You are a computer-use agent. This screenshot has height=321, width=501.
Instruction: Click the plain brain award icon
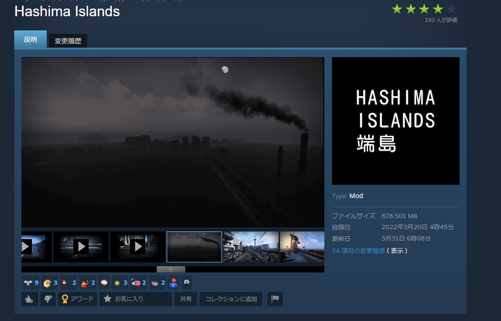click(x=104, y=283)
